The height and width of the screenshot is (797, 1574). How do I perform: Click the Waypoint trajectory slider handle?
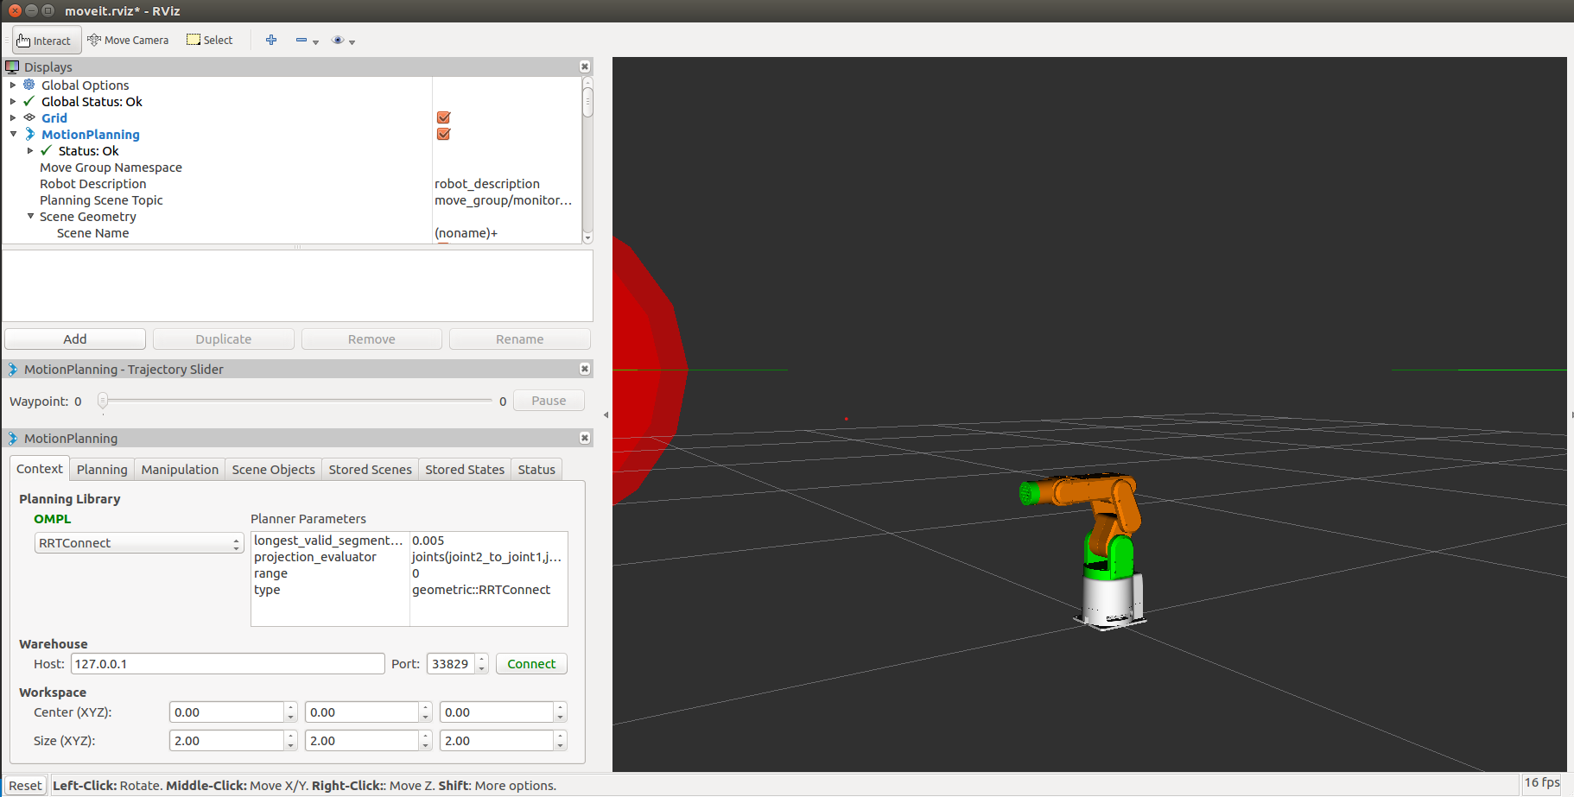pyautogui.click(x=103, y=401)
